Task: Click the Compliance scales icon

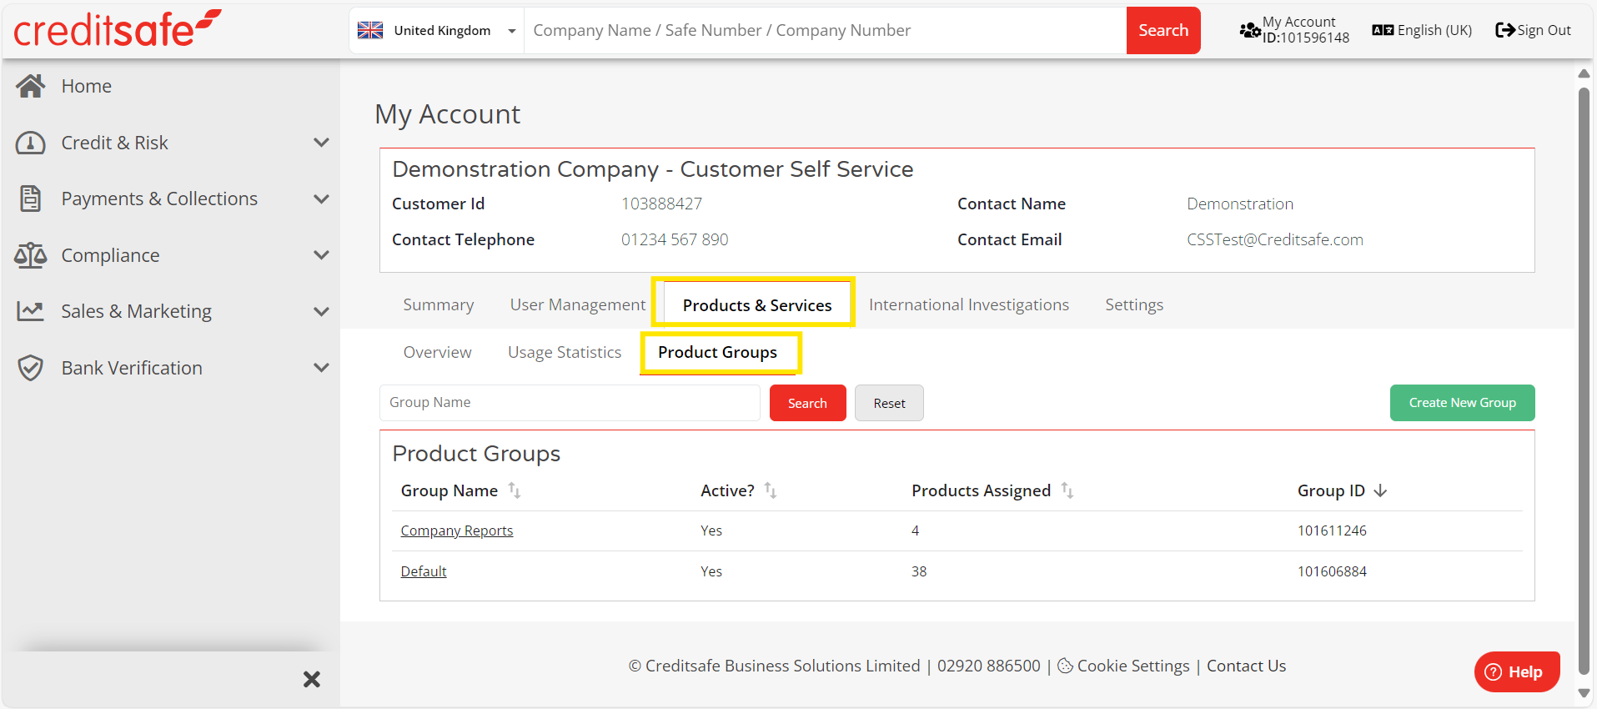Action: click(x=31, y=255)
